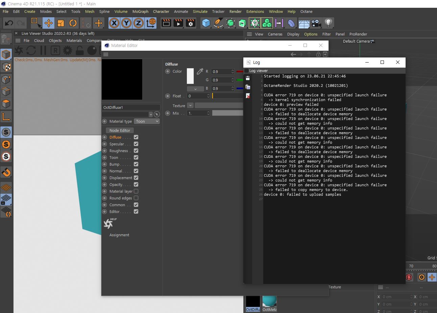437x313 pixels.
Task: Toggle the Bump channel checkbox
Action: coord(136,164)
